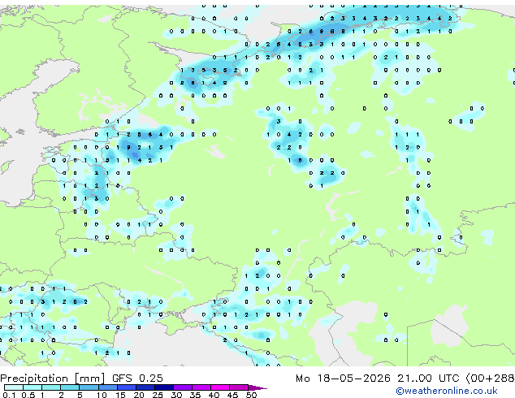This screenshot has height=398, width=515.
Task: Open the weatheronline.co.uk link
Action: [x=447, y=391]
